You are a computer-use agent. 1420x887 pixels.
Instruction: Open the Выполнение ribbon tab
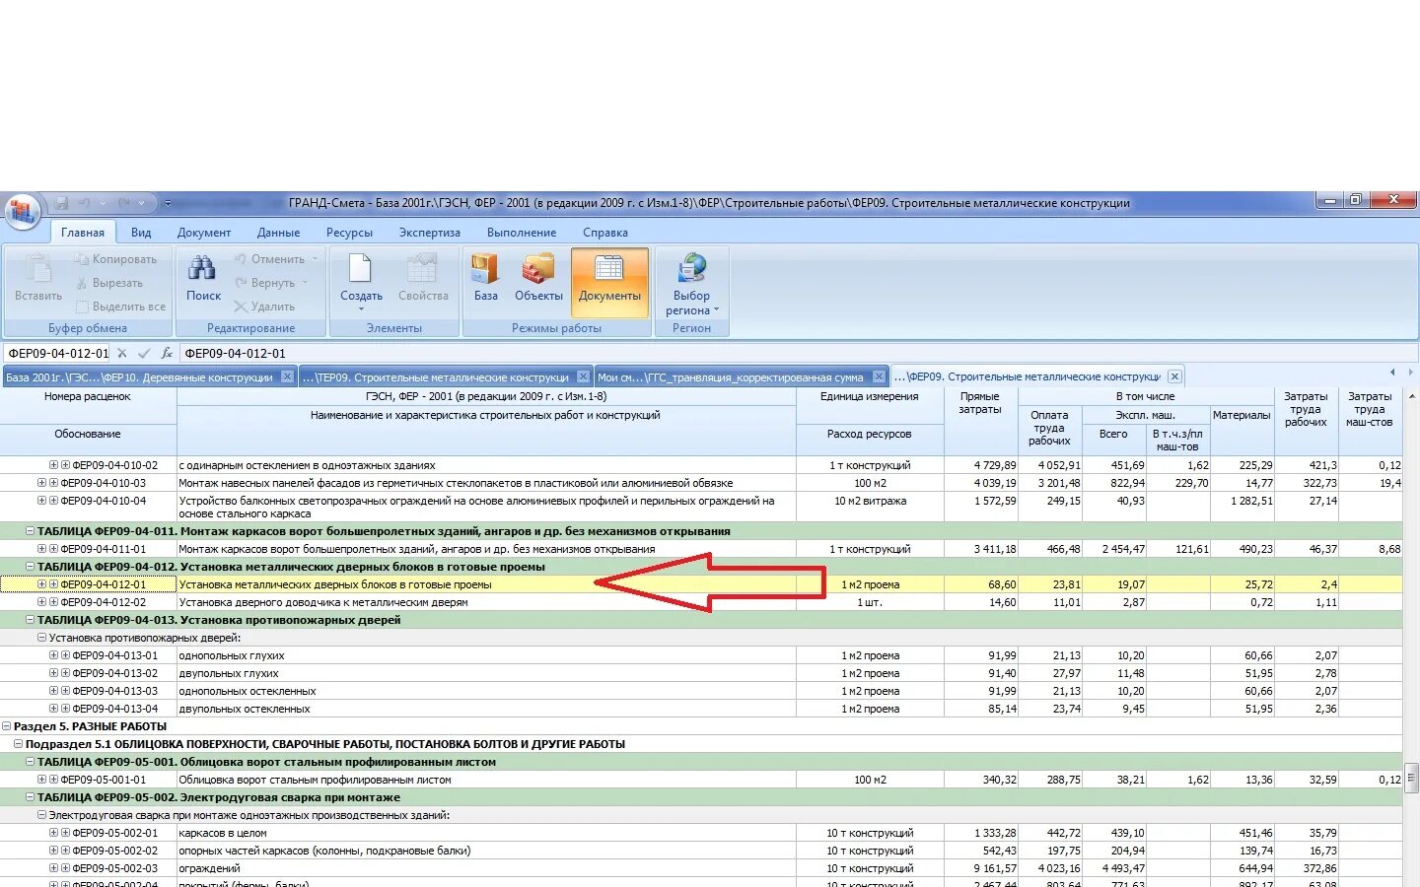click(x=522, y=233)
